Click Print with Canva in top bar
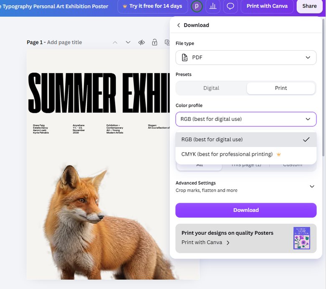326x289 pixels. (x=267, y=6)
